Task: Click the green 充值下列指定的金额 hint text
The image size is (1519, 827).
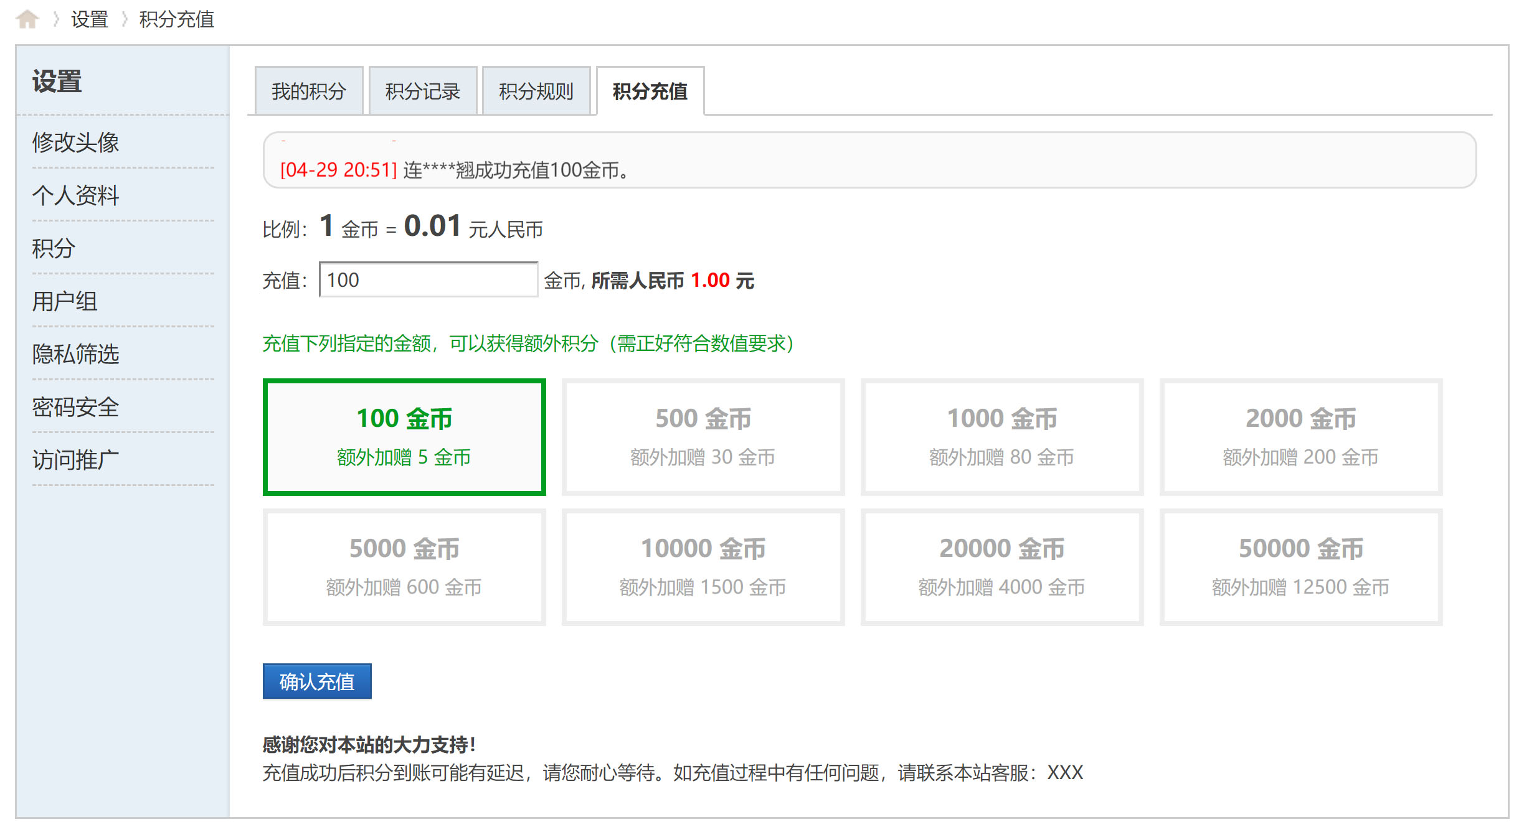Action: pyautogui.click(x=529, y=343)
